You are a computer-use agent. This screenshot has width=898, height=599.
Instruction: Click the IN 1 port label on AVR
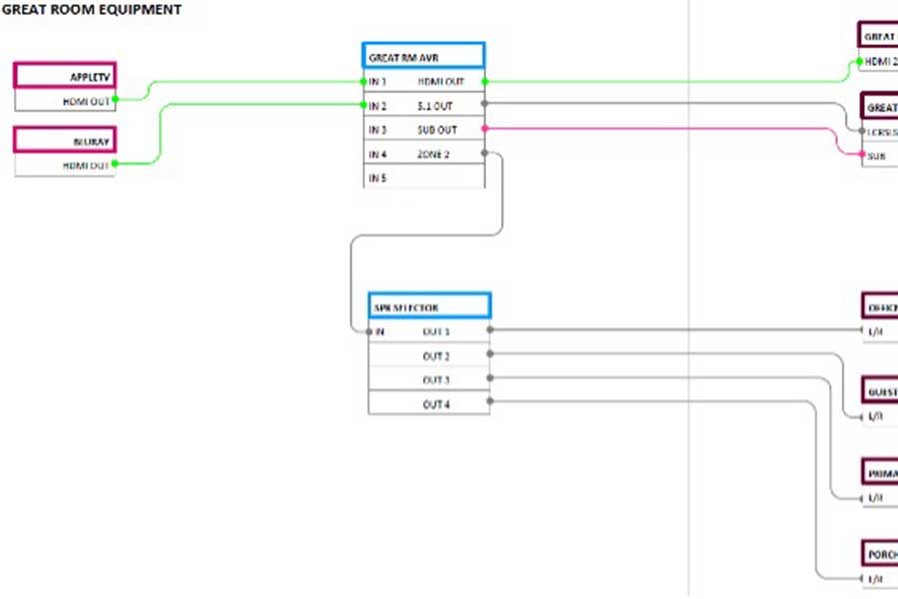point(377,82)
